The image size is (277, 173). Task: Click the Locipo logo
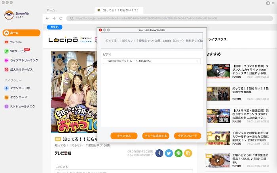tap(63, 40)
